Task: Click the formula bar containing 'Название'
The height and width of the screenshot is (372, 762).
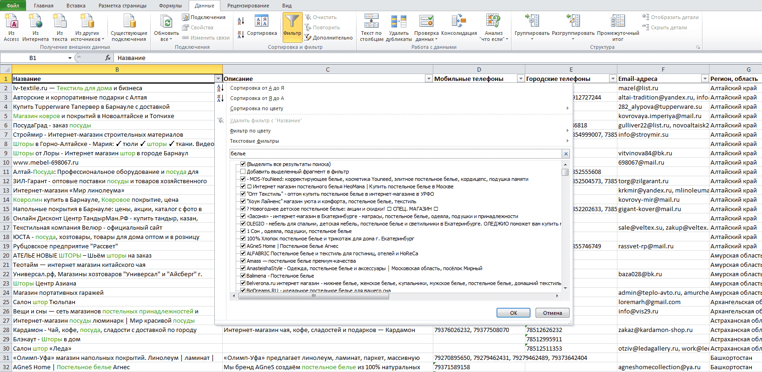Action: (437, 58)
